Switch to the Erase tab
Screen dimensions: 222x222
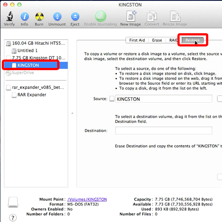(x=157, y=40)
